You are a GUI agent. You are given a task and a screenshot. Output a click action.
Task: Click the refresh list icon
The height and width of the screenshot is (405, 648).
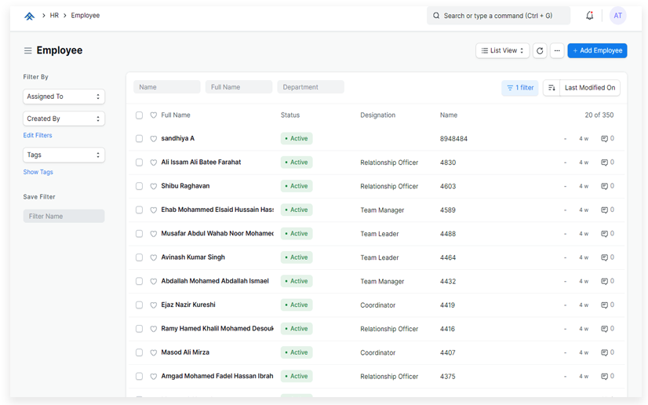[x=540, y=51]
